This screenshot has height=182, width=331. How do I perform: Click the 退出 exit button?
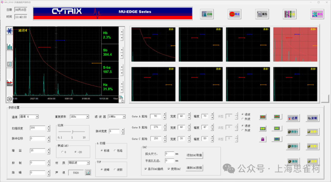317,14
